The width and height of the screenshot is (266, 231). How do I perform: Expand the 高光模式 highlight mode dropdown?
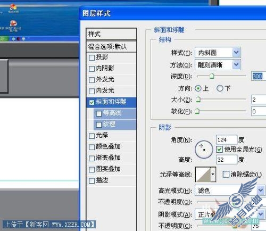230,191
